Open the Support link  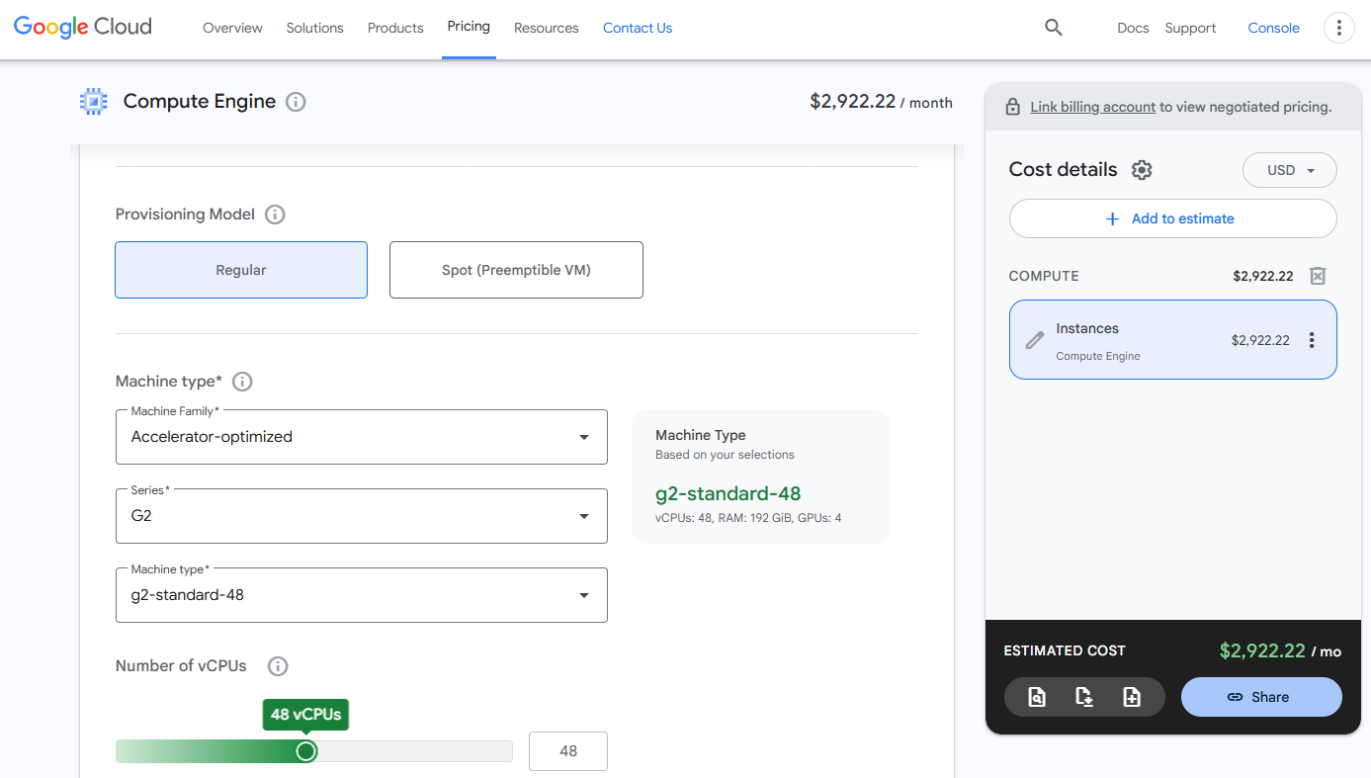[x=1190, y=28]
